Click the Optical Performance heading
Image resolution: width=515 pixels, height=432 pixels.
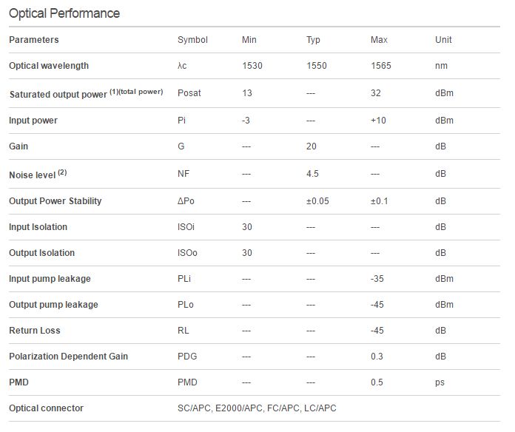tap(64, 13)
